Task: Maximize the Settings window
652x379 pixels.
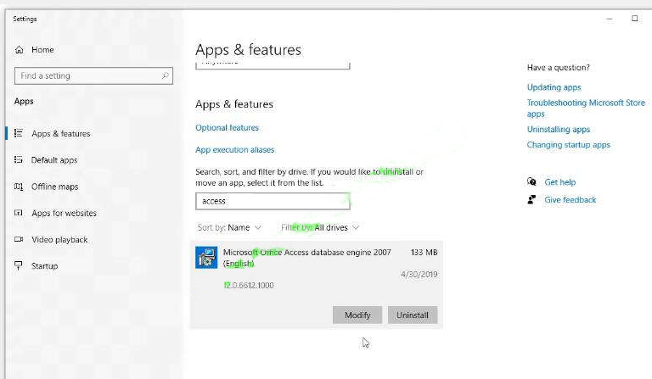Action: (634, 19)
